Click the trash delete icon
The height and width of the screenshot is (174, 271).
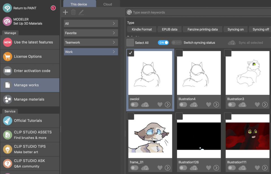(73, 12)
